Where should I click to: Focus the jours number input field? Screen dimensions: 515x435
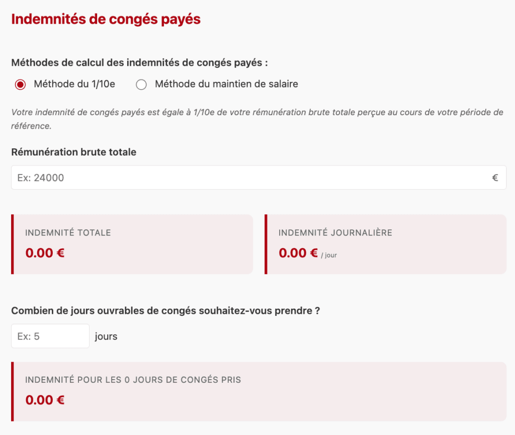click(50, 335)
